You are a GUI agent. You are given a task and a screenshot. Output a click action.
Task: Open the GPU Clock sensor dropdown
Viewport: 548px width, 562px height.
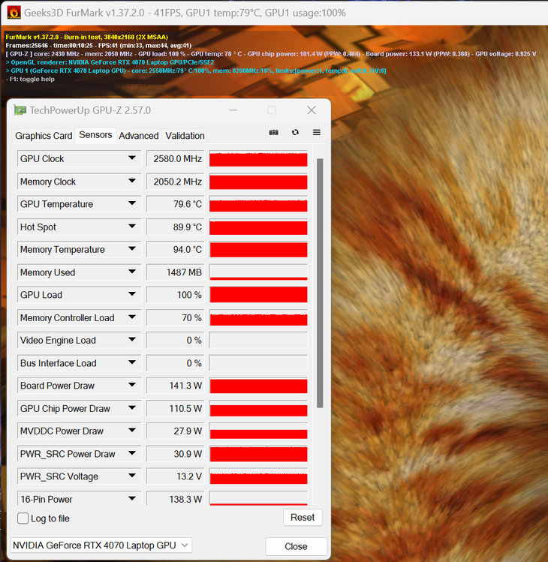(x=132, y=158)
